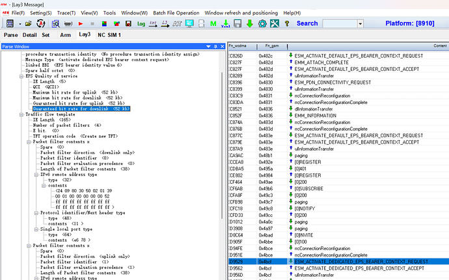Open the Trace(T) menu

[x=66, y=13]
